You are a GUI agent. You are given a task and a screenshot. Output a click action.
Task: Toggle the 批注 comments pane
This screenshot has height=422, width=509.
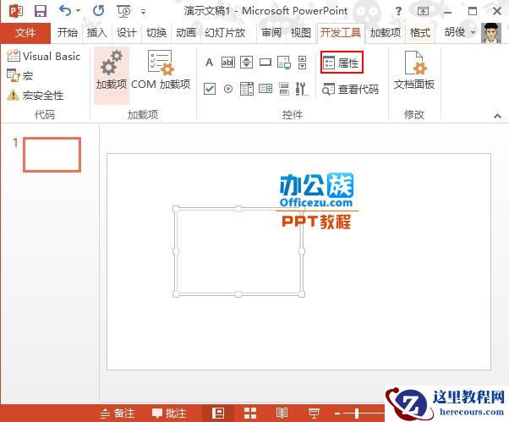pos(169,414)
